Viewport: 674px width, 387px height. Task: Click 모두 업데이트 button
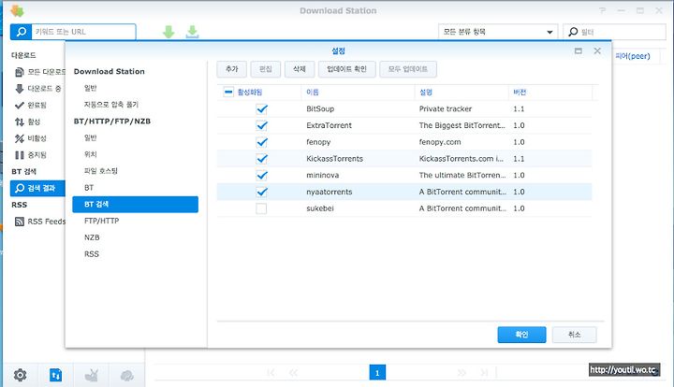click(408, 69)
